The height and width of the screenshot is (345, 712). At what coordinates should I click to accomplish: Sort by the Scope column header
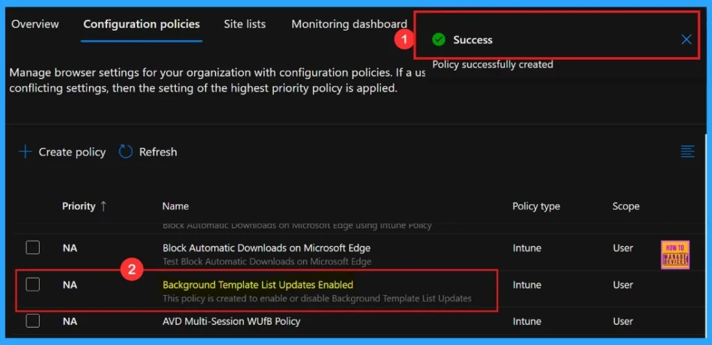[626, 206]
